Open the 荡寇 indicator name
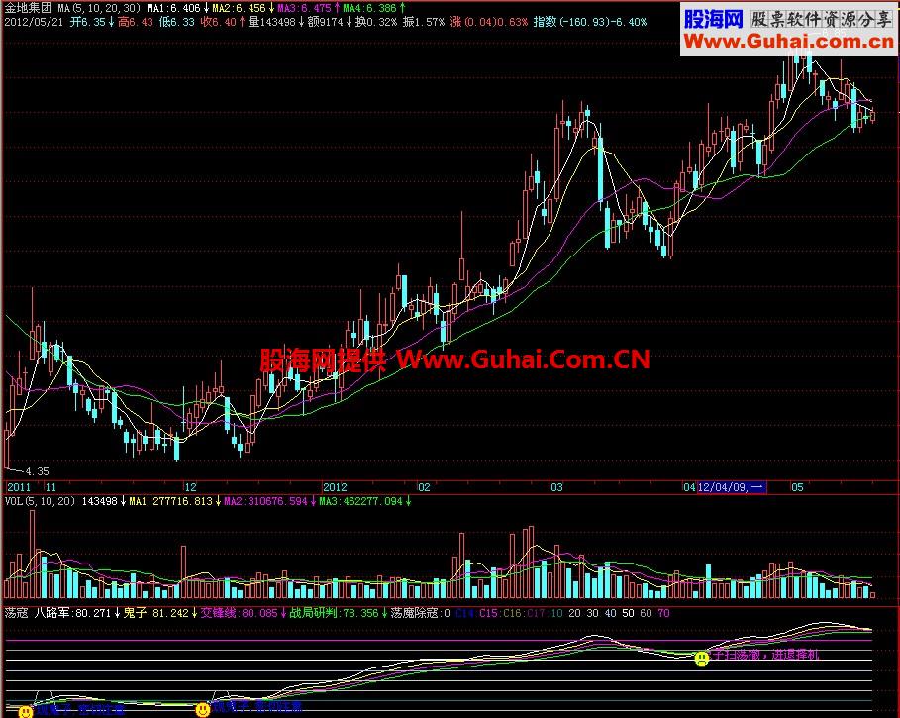 point(16,614)
